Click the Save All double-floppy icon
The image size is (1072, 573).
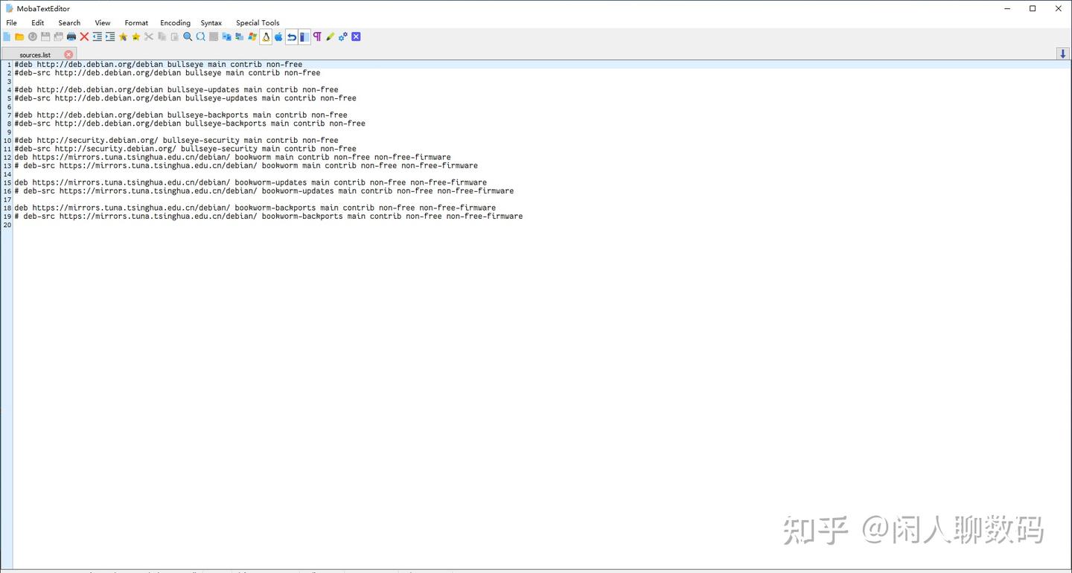point(58,36)
